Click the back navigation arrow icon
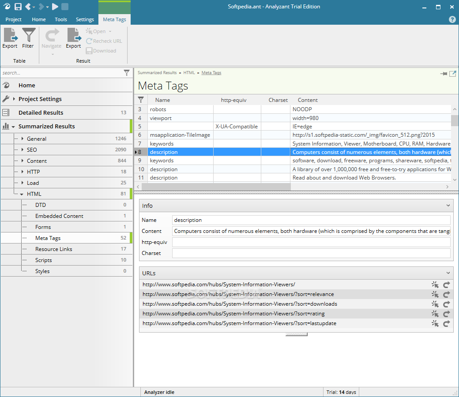This screenshot has width=459, height=397. 28,7
